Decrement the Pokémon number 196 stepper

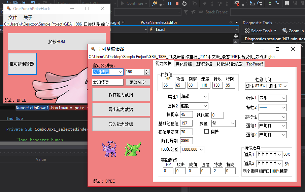pyautogui.click(x=147, y=73)
